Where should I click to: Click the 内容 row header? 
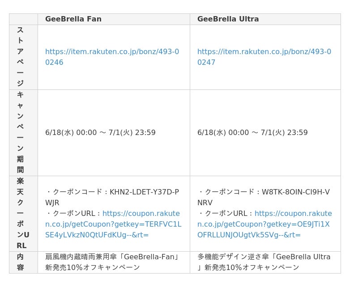pyautogui.click(x=21, y=262)
